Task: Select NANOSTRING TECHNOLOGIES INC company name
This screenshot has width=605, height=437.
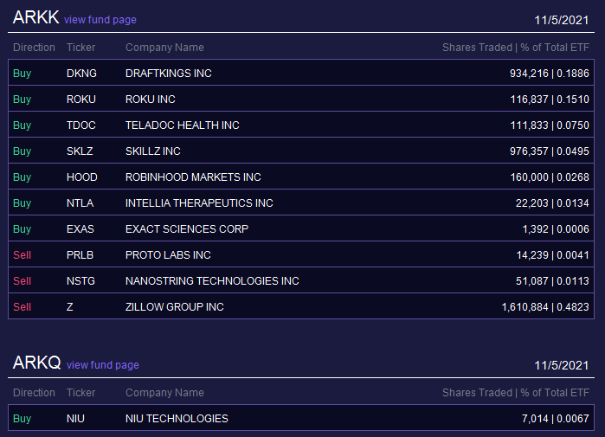Action: 212,280
